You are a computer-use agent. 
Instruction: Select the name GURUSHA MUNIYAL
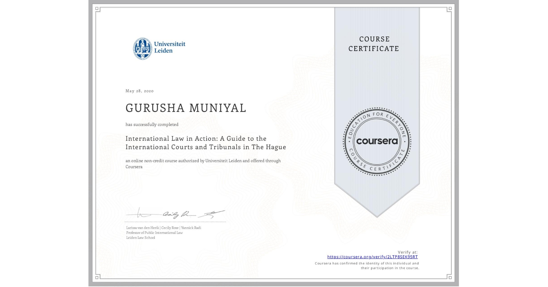pos(185,108)
